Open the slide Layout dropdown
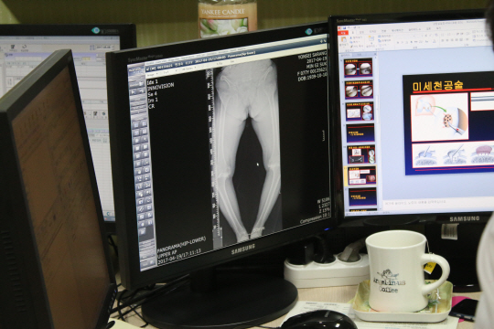Screen dimensions: 494x329 click(x=385, y=36)
